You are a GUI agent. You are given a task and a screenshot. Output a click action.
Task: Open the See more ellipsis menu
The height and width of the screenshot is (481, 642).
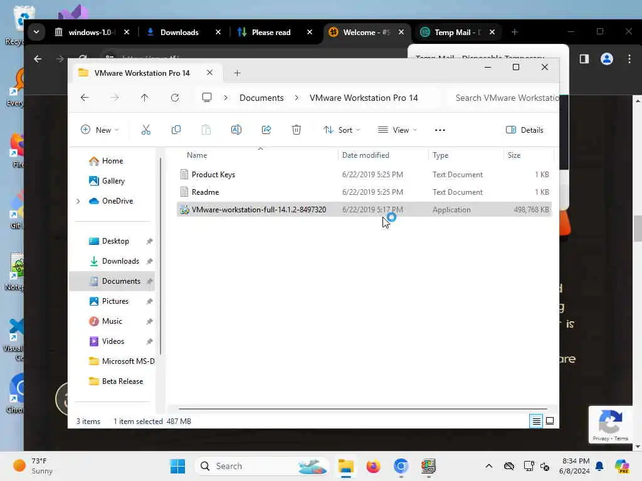click(x=439, y=130)
